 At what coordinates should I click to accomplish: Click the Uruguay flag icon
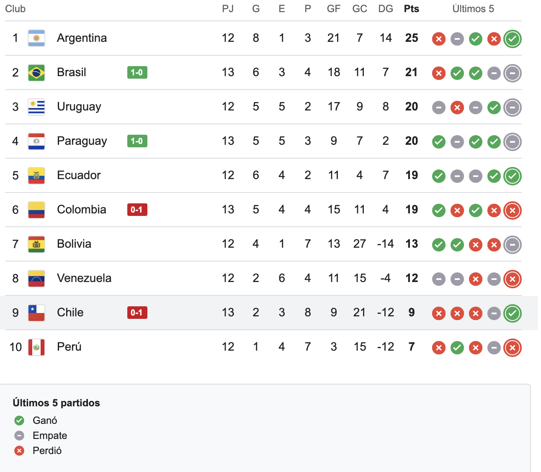36,107
